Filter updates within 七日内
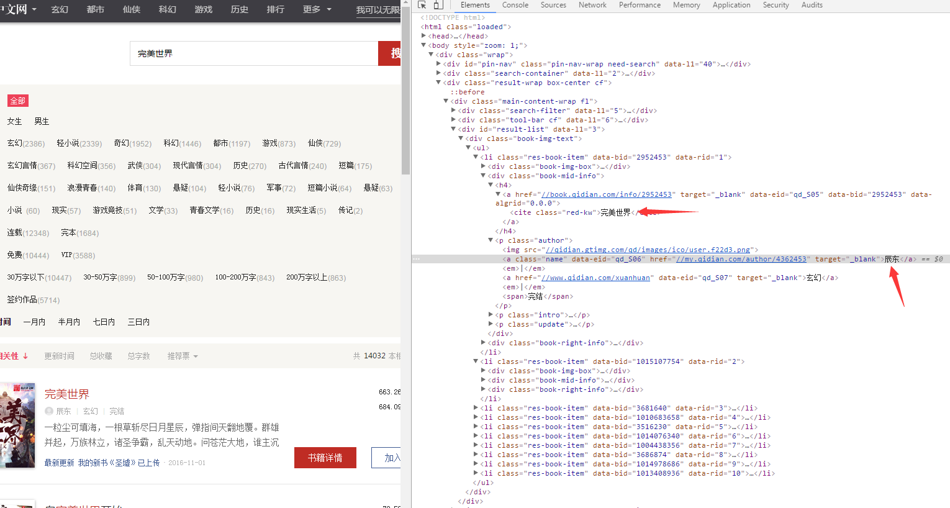 coord(104,322)
